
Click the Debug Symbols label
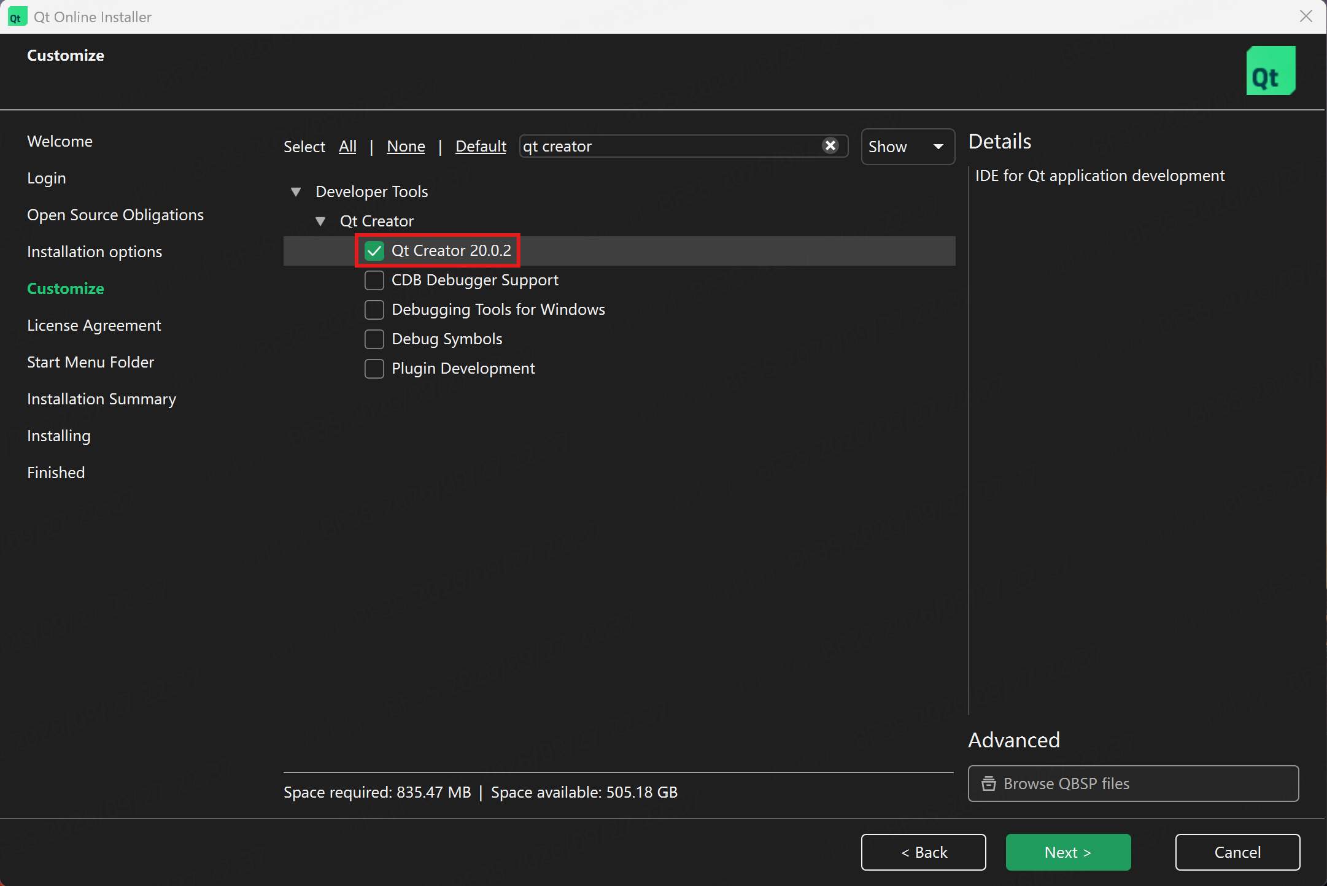[447, 339]
